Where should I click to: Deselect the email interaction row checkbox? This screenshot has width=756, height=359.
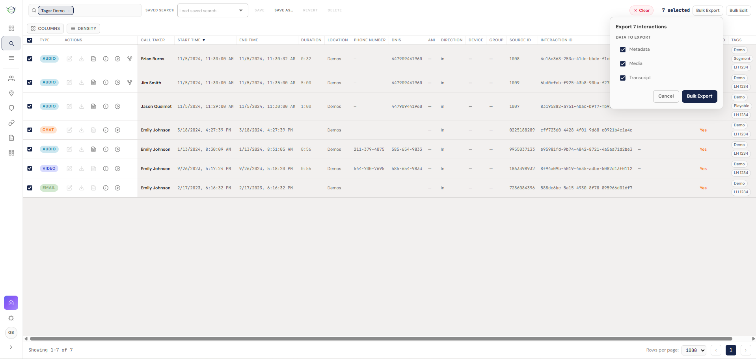[30, 188]
